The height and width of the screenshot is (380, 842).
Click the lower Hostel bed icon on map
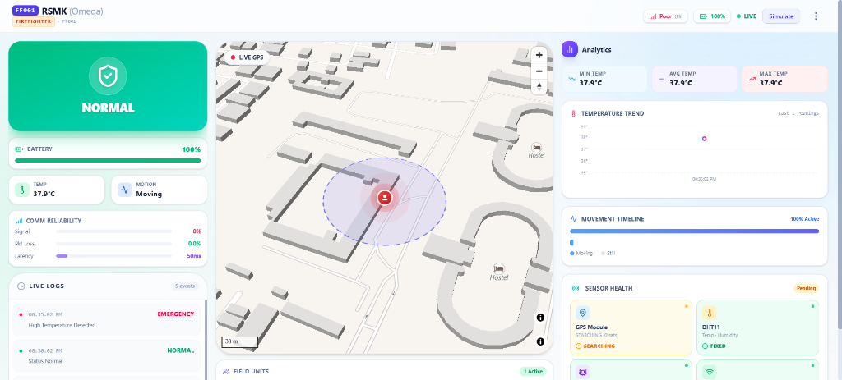point(499,268)
